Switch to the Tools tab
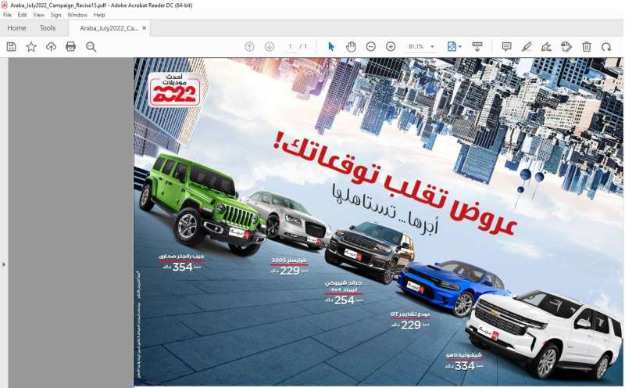Viewport: 625px width, 388px height. click(48, 28)
